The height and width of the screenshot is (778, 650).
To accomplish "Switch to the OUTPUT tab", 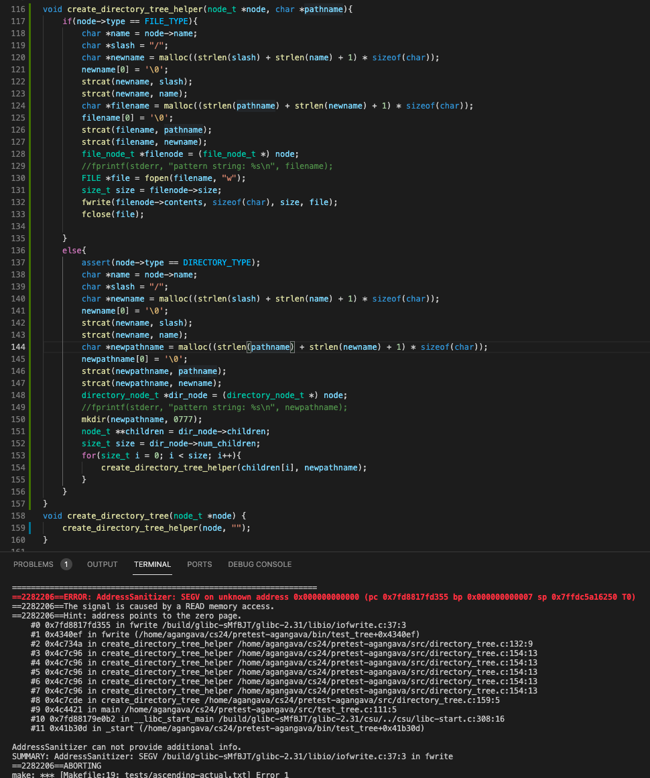I will (102, 564).
